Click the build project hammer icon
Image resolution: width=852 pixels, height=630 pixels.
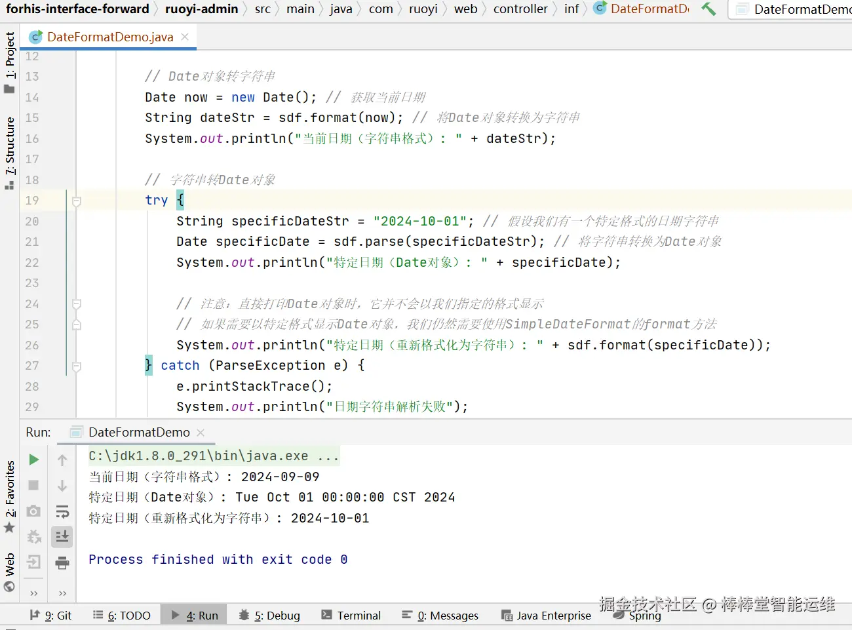point(708,9)
